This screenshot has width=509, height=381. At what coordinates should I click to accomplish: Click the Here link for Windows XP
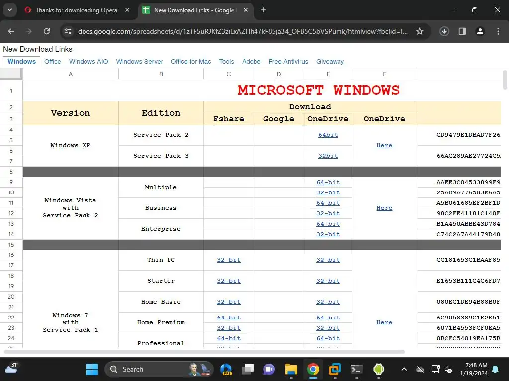click(x=384, y=145)
